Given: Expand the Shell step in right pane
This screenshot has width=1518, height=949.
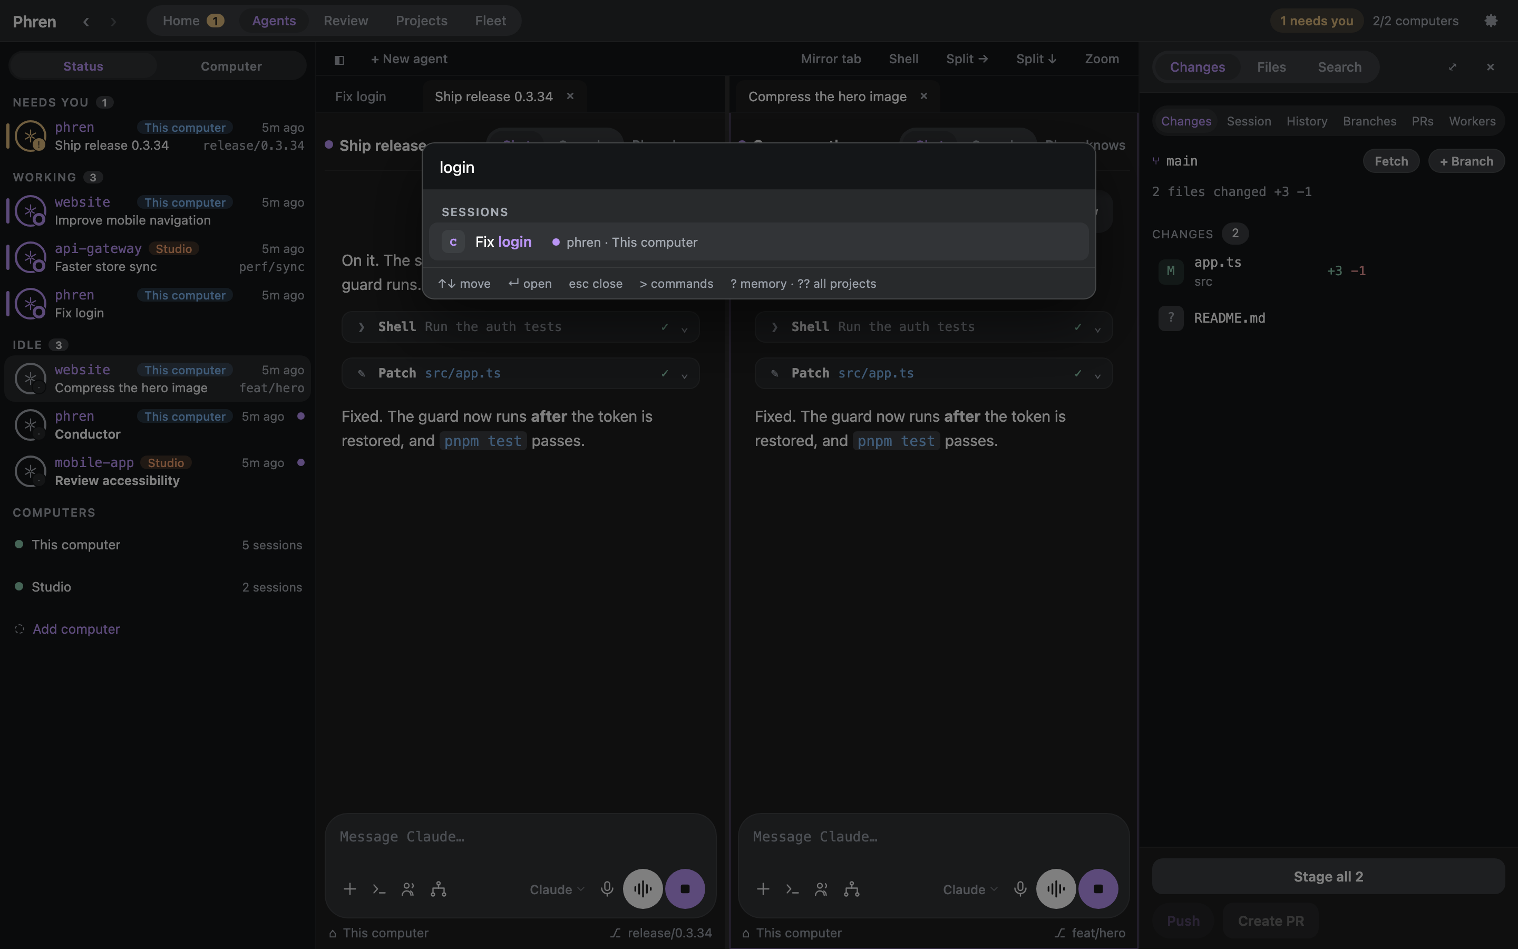Looking at the screenshot, I should 933,327.
